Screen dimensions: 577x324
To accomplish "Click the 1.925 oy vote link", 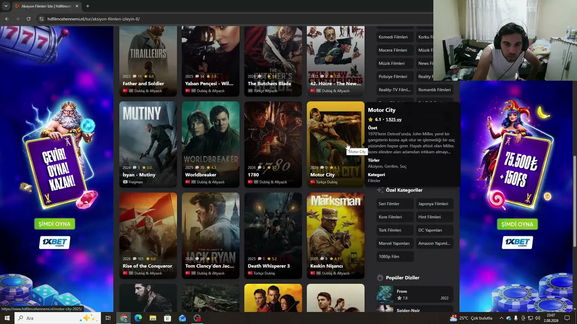I will pyautogui.click(x=394, y=120).
